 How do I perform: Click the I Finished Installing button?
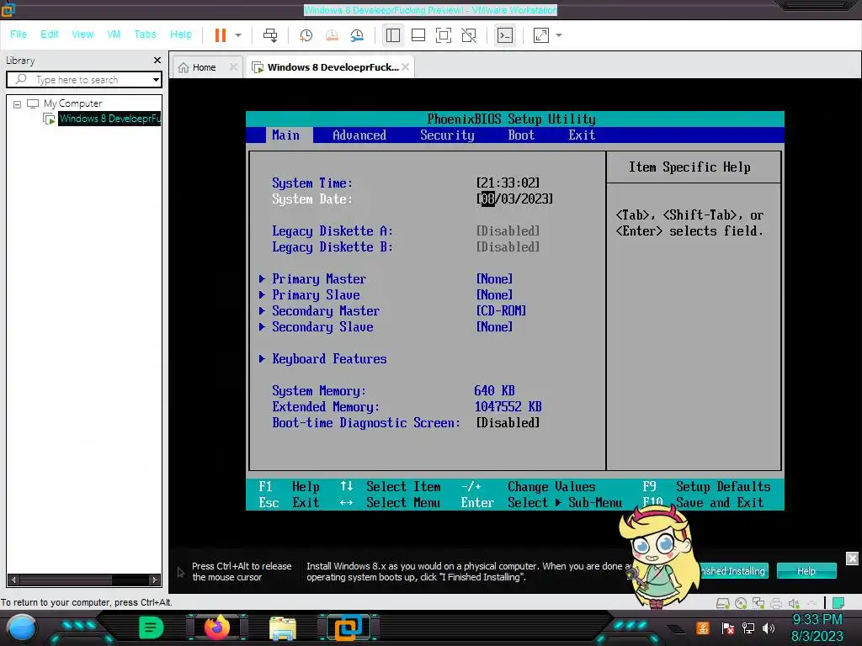(x=732, y=571)
